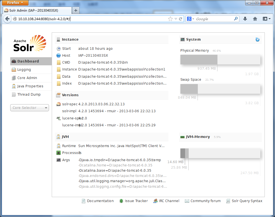Image resolution: width=275 pixels, height=217 pixels.
Task: Click the Index folder icon
Action: click(59, 83)
